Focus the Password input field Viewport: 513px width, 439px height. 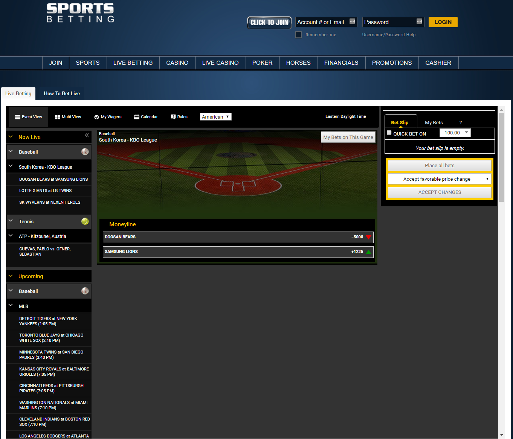[x=393, y=22]
